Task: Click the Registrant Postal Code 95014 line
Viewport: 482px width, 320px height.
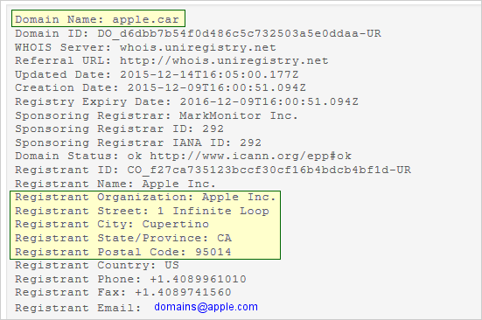Action: [x=123, y=252]
